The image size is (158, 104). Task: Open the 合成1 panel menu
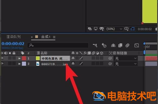(54, 37)
